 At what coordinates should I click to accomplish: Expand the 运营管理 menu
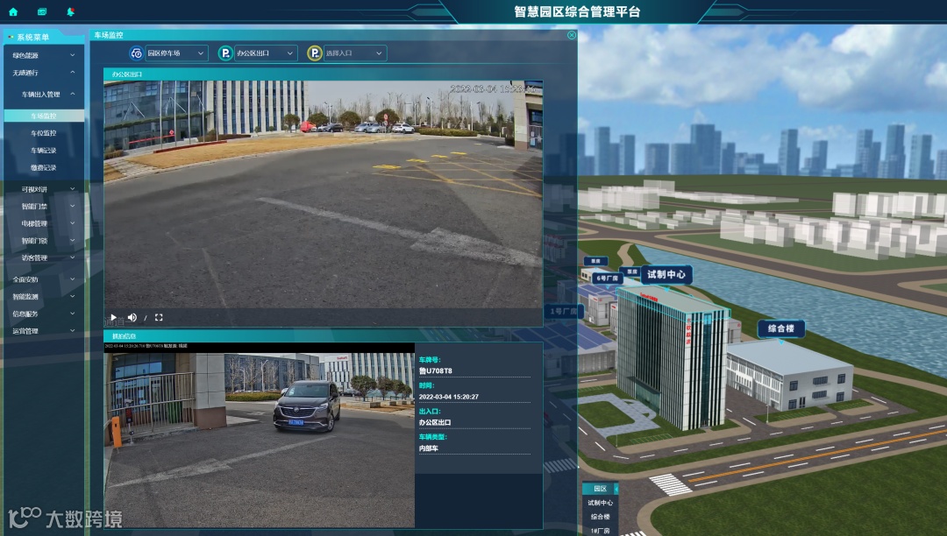[x=44, y=330]
